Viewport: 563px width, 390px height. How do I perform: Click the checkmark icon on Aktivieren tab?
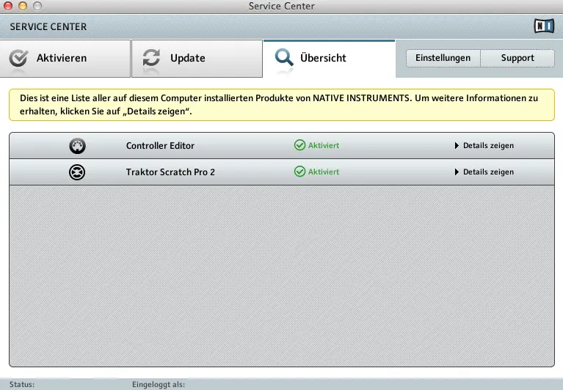tap(19, 59)
